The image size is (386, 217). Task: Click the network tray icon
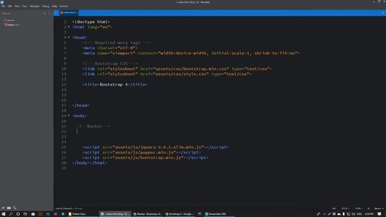click(x=349, y=214)
